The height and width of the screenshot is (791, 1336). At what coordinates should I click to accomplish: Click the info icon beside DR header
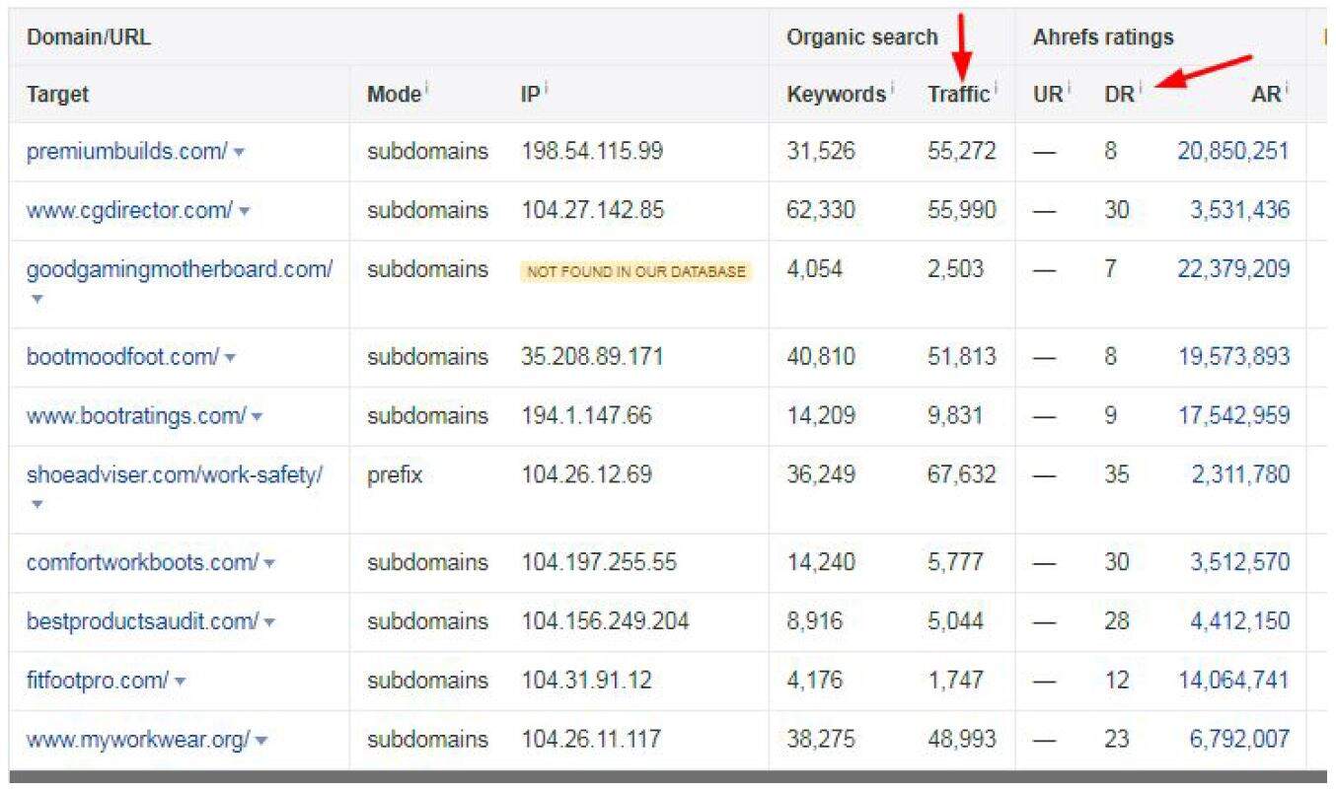coord(1141,89)
